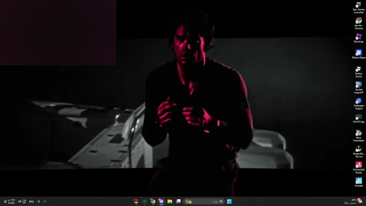Open the abu tia Chrome shortcut

(x=359, y=24)
